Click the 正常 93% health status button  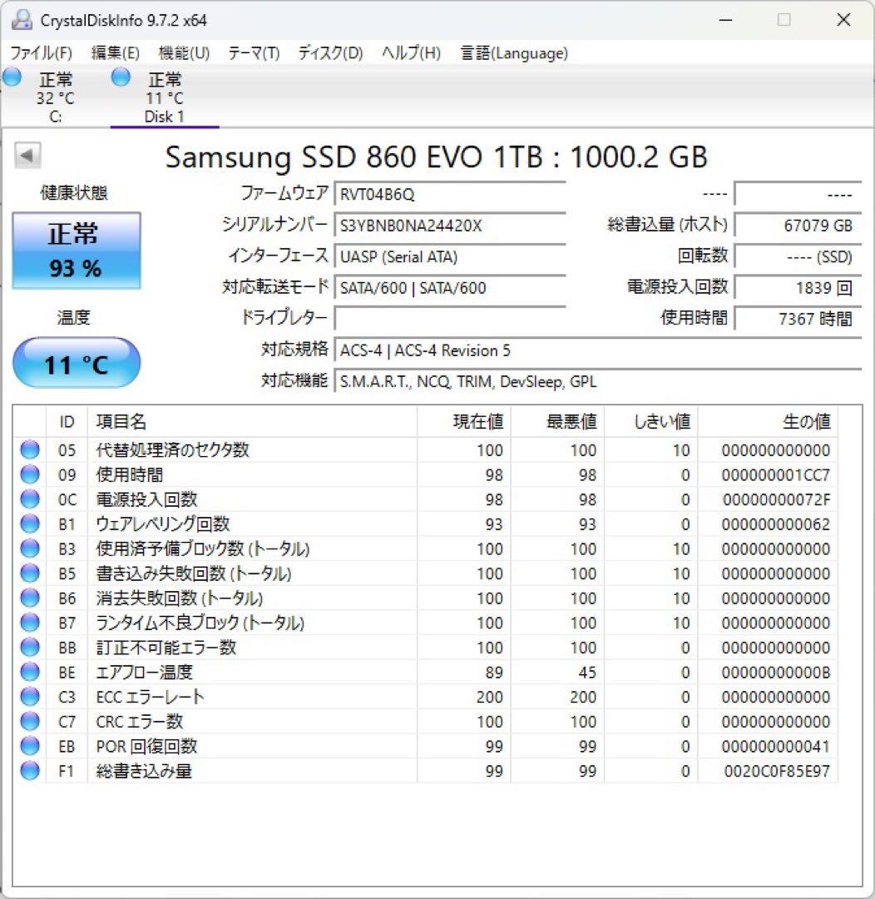pos(76,249)
